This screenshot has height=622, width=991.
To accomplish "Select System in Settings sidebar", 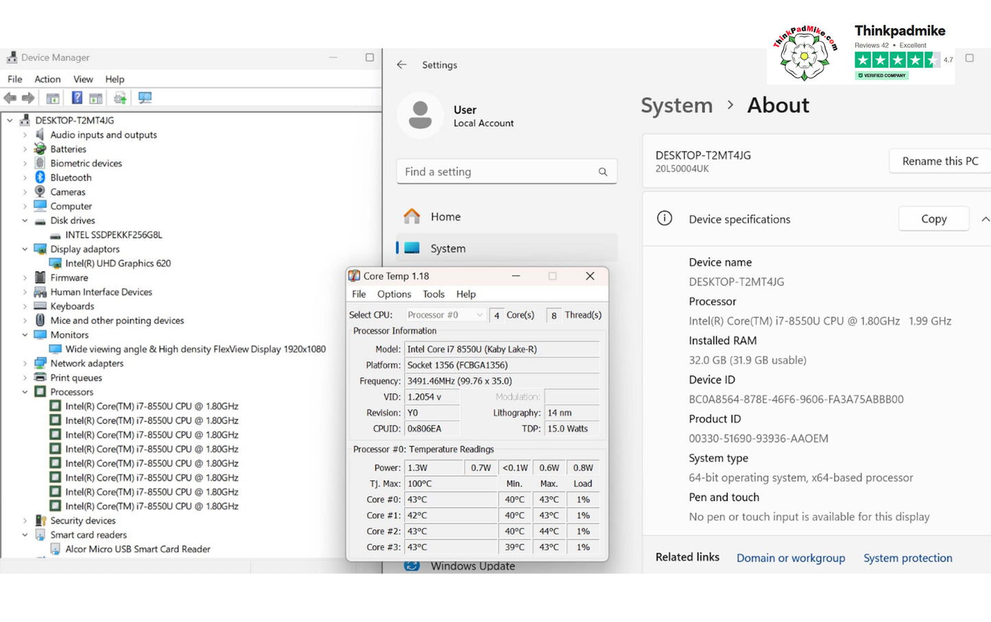I will click(x=507, y=248).
